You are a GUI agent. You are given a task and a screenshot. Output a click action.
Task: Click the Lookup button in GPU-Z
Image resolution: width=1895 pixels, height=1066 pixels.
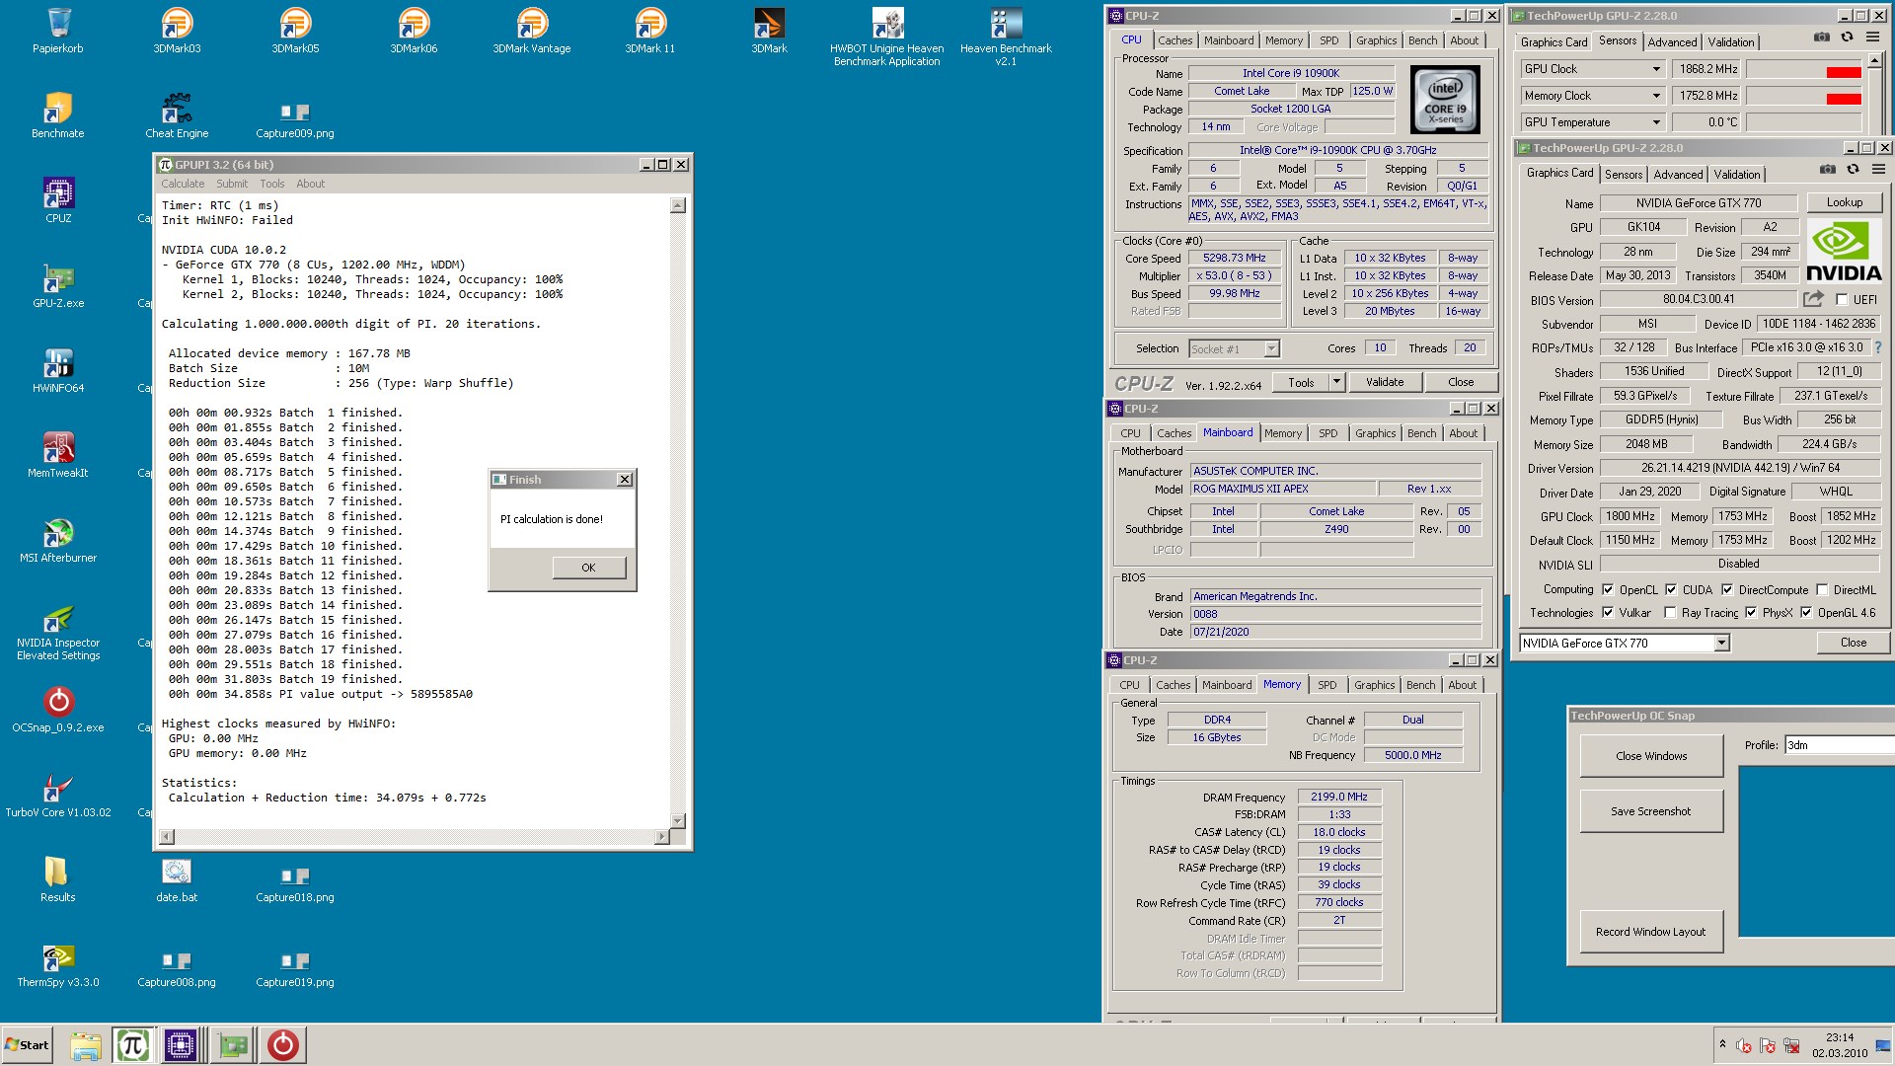(x=1844, y=202)
